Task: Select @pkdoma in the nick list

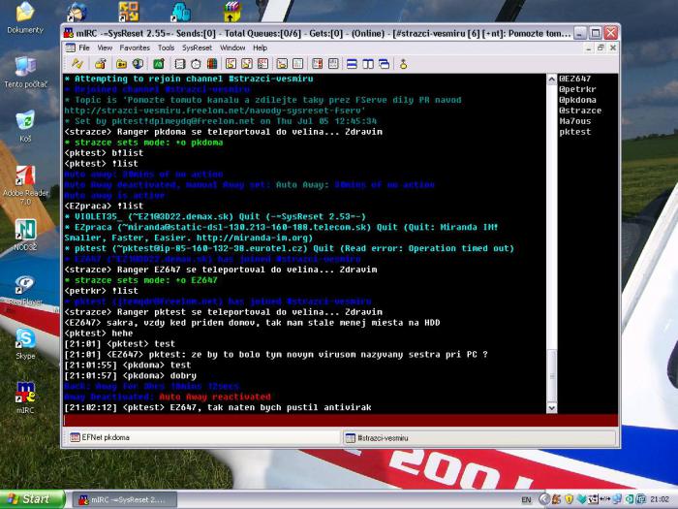Action: 577,100
